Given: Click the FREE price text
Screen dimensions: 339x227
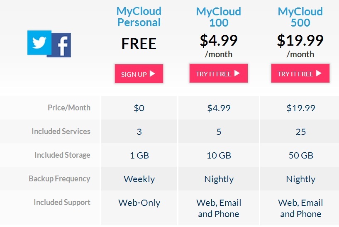Looking at the screenshot, I should point(139,44).
